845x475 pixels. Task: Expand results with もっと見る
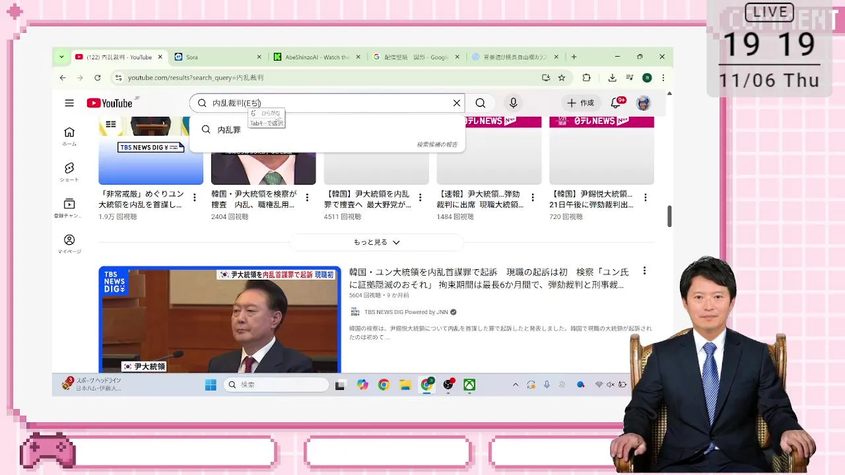(x=376, y=242)
